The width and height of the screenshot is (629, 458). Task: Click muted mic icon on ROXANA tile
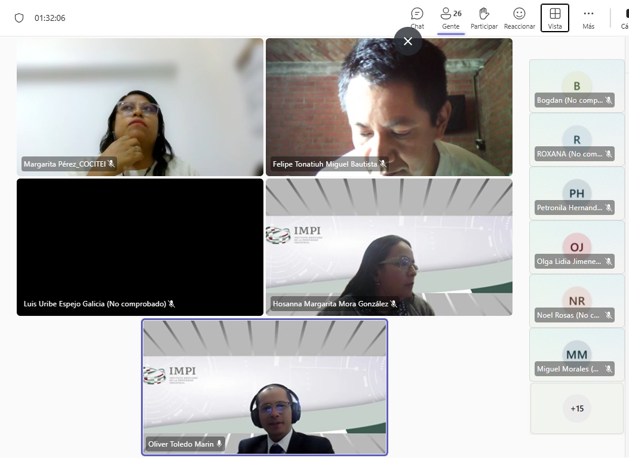click(609, 154)
